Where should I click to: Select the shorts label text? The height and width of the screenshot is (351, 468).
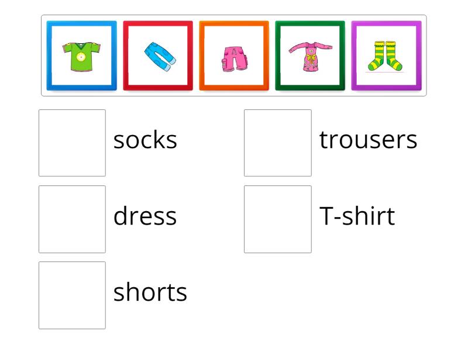point(150,292)
